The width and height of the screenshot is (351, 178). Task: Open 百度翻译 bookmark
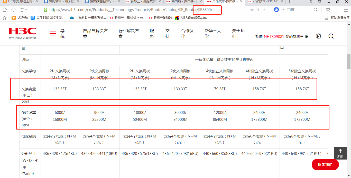click(48, 18)
